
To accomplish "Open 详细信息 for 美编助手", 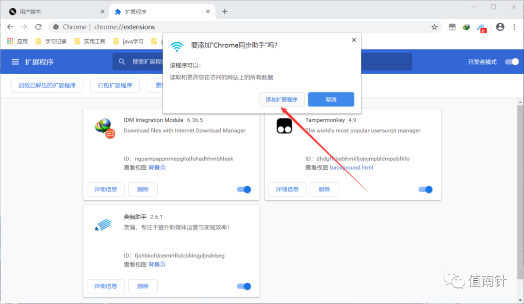I will pos(106,286).
